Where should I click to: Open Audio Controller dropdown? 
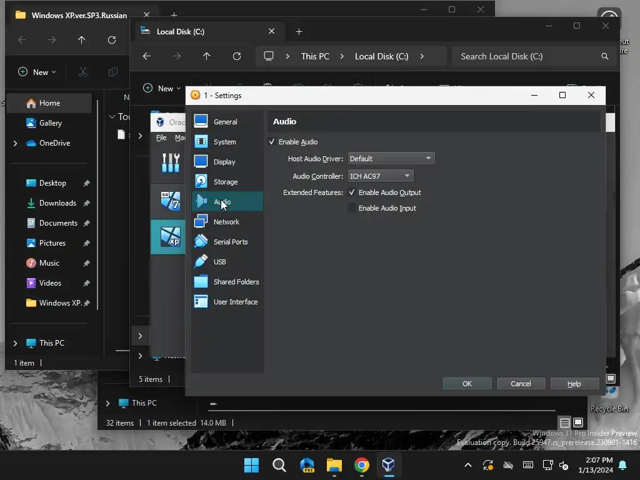(x=381, y=176)
